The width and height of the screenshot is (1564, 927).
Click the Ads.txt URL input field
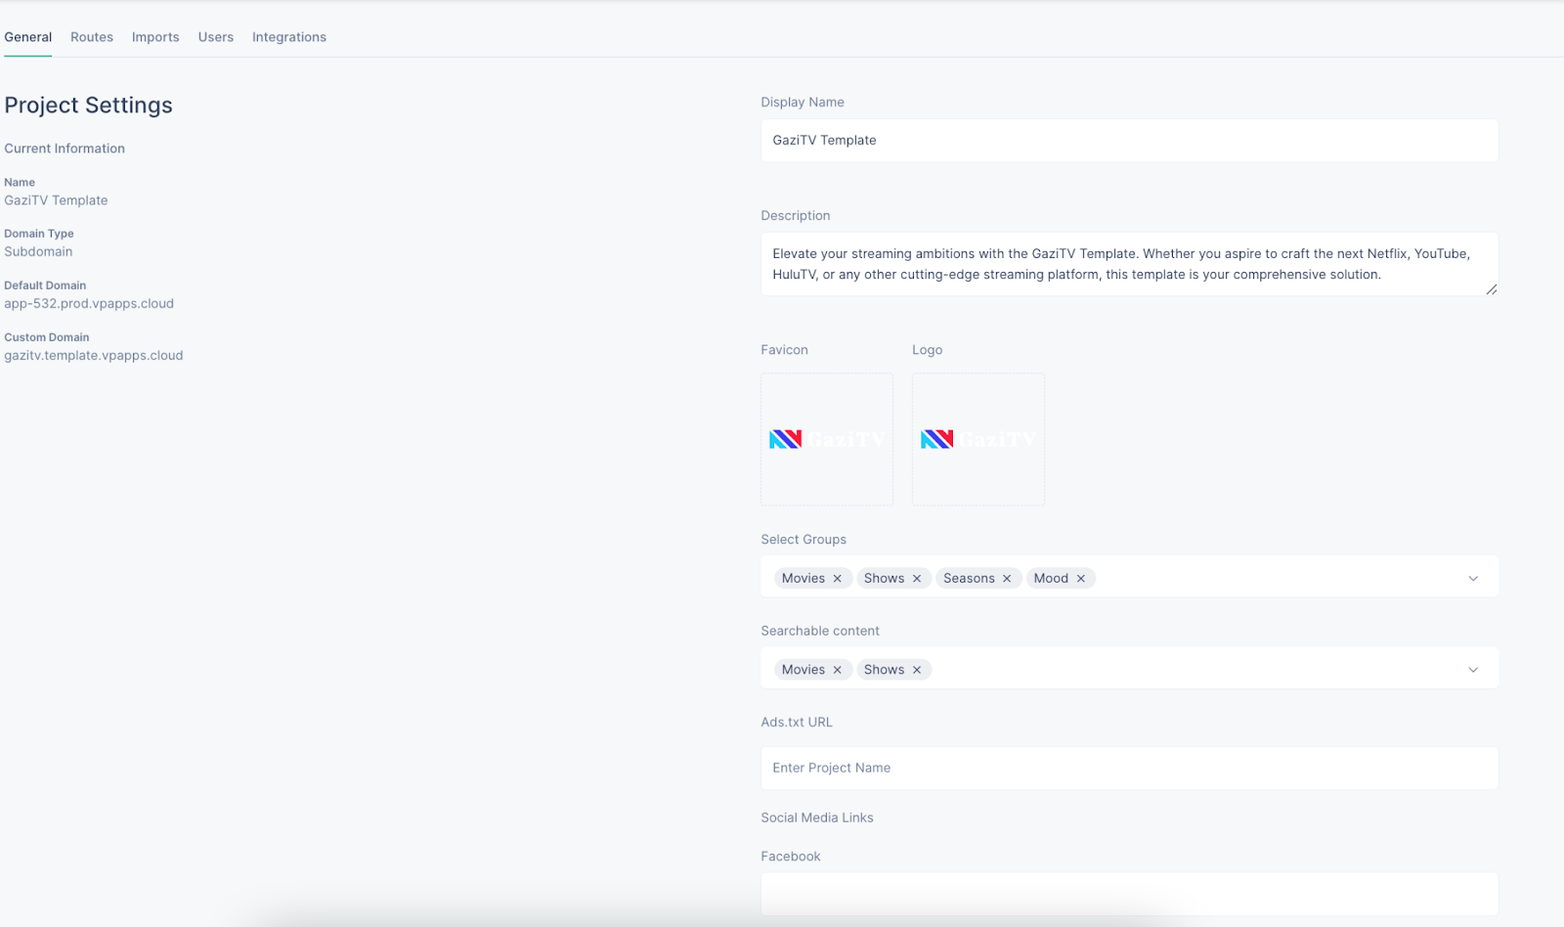click(x=1129, y=769)
